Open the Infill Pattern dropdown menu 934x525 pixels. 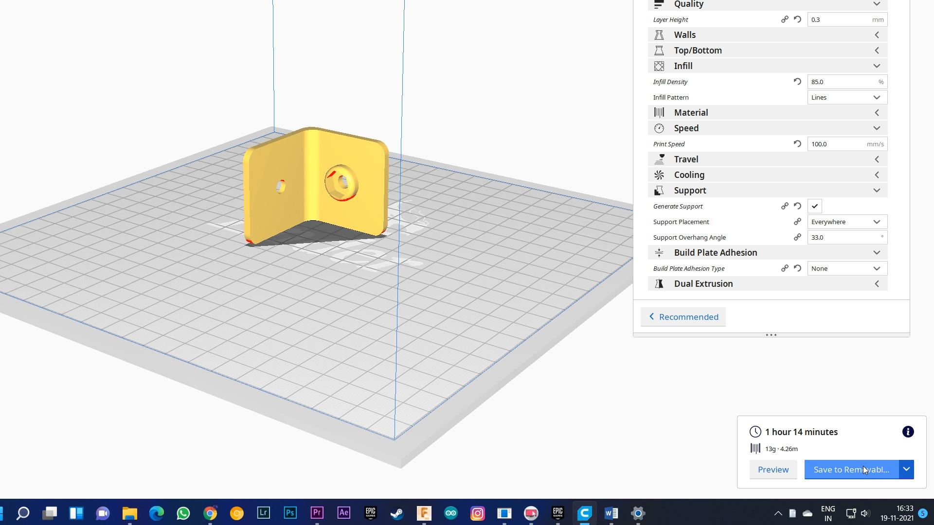[845, 97]
